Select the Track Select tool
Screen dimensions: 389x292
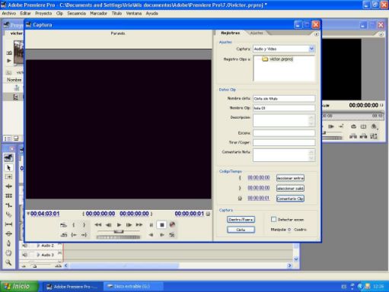(8, 177)
